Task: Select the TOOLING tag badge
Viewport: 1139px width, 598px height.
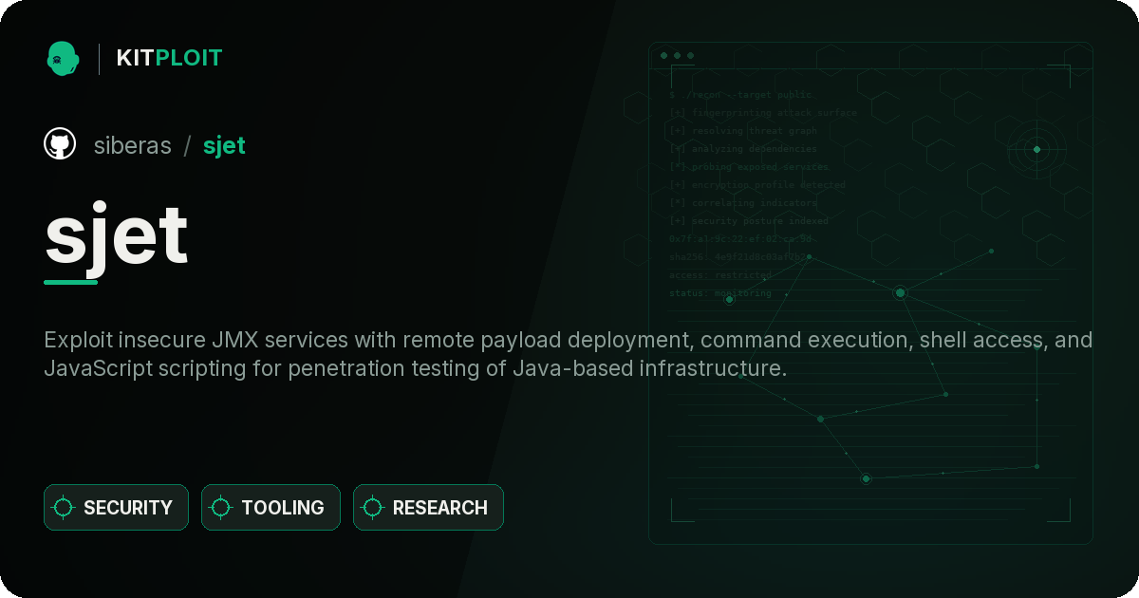Action: (271, 508)
